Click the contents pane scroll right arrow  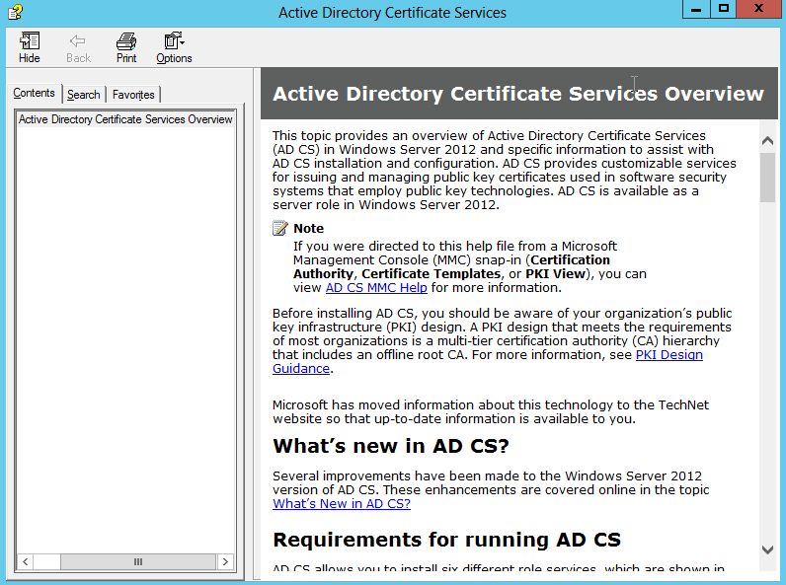(x=225, y=562)
